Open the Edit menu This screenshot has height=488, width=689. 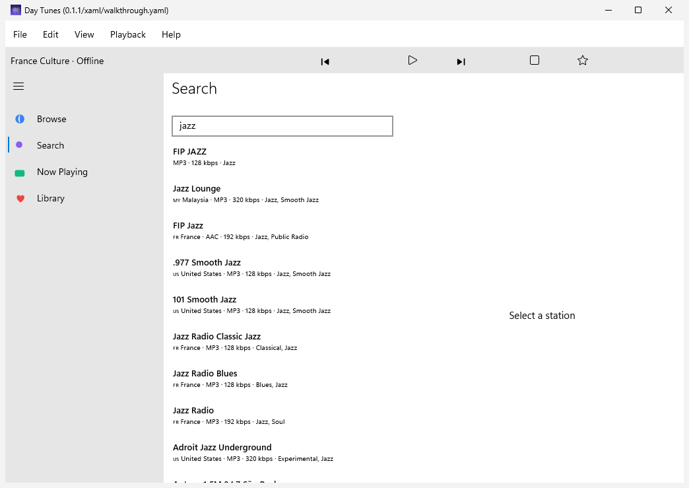coord(51,34)
